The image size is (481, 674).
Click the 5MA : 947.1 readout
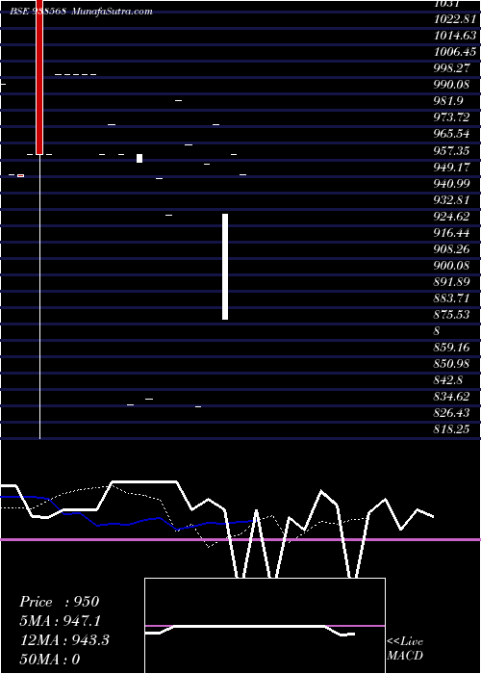click(62, 621)
